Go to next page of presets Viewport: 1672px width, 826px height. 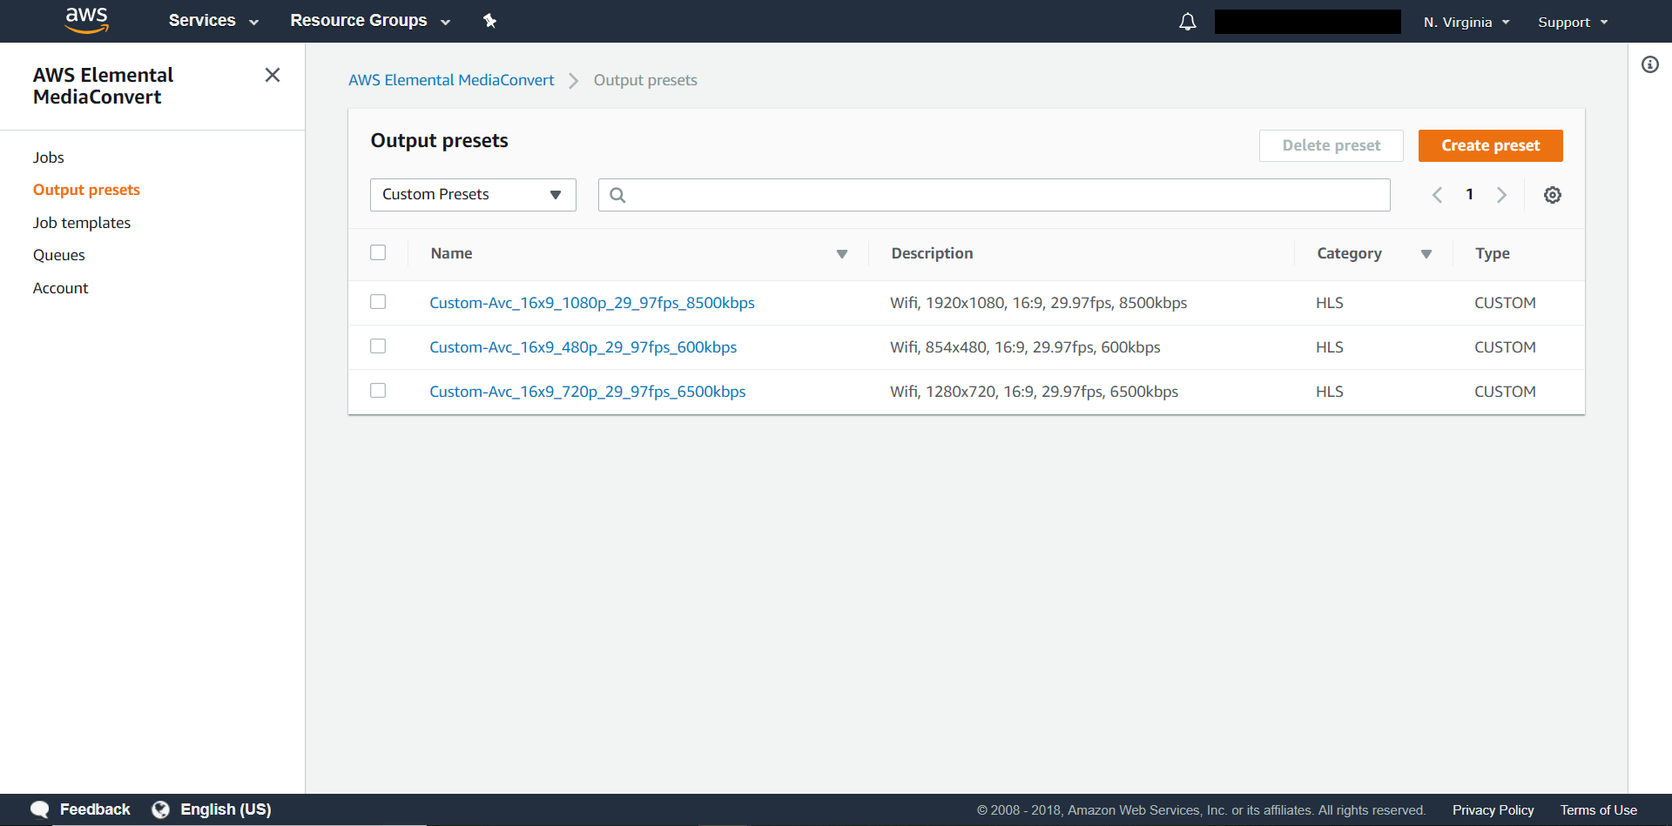click(1501, 195)
